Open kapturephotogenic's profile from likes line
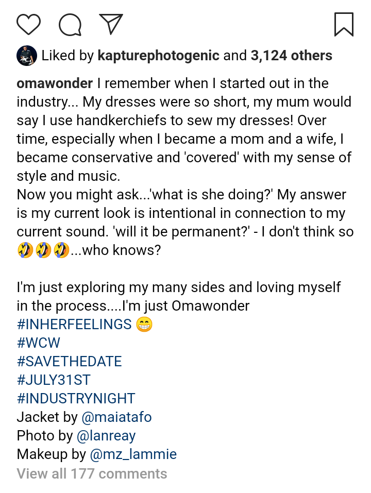 point(159,56)
